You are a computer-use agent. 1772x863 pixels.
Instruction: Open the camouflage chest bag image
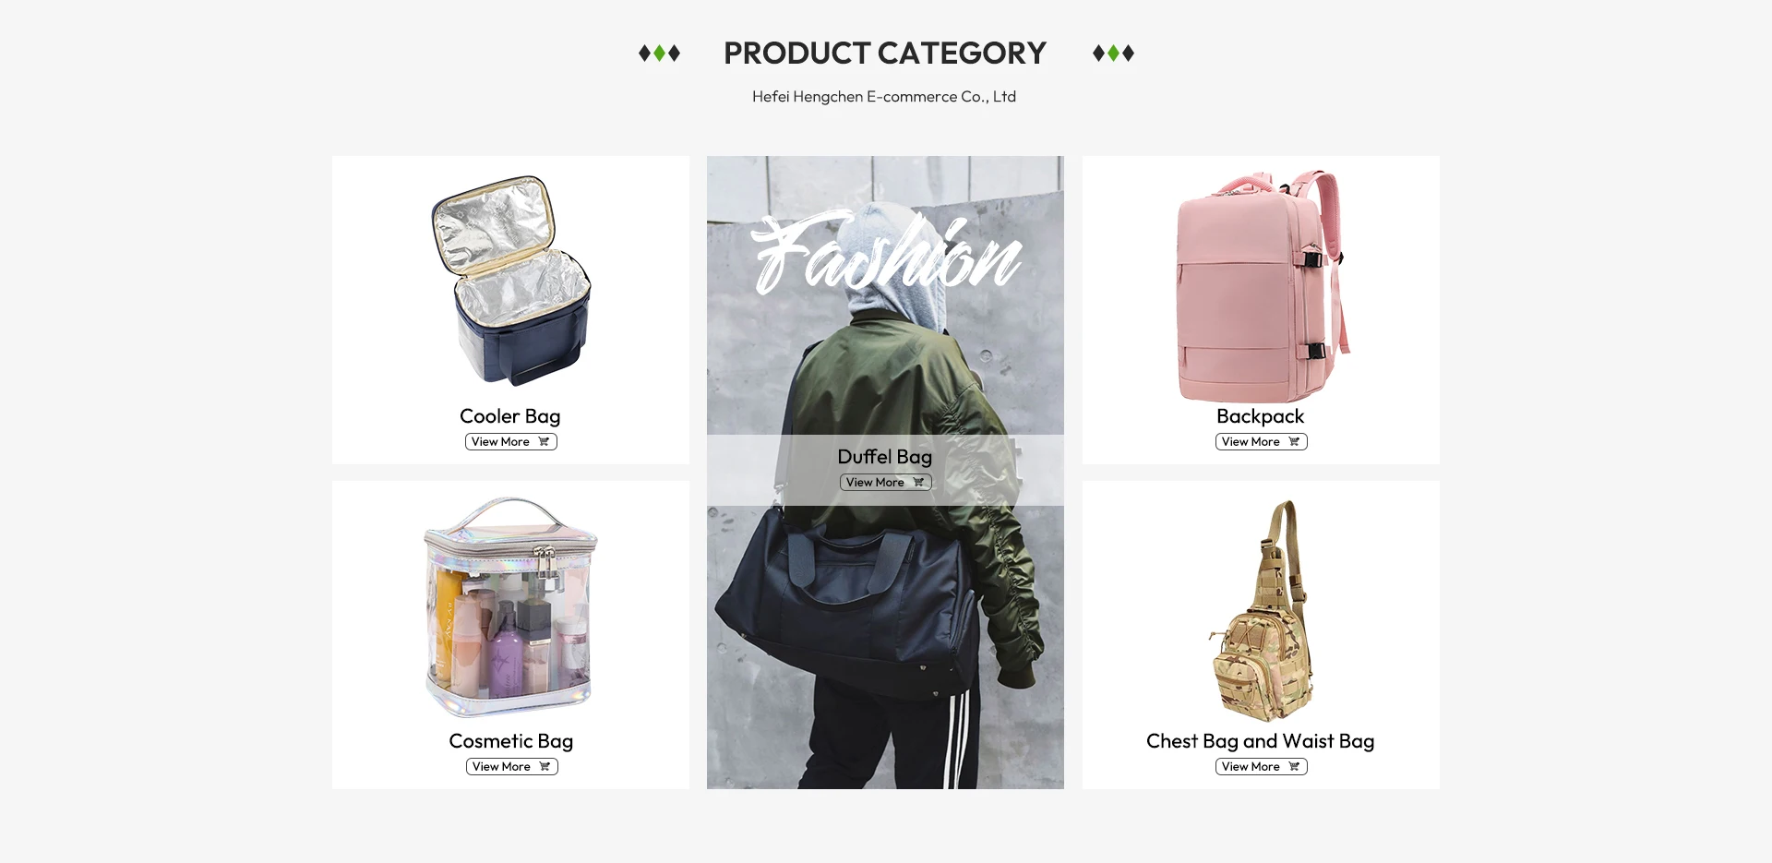(x=1261, y=610)
